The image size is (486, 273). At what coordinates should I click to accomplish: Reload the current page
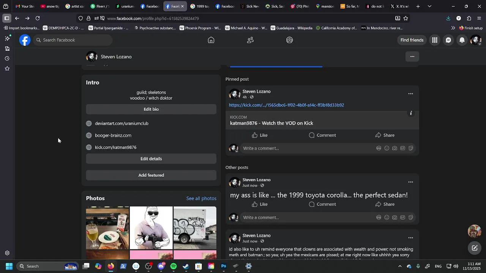click(38, 18)
